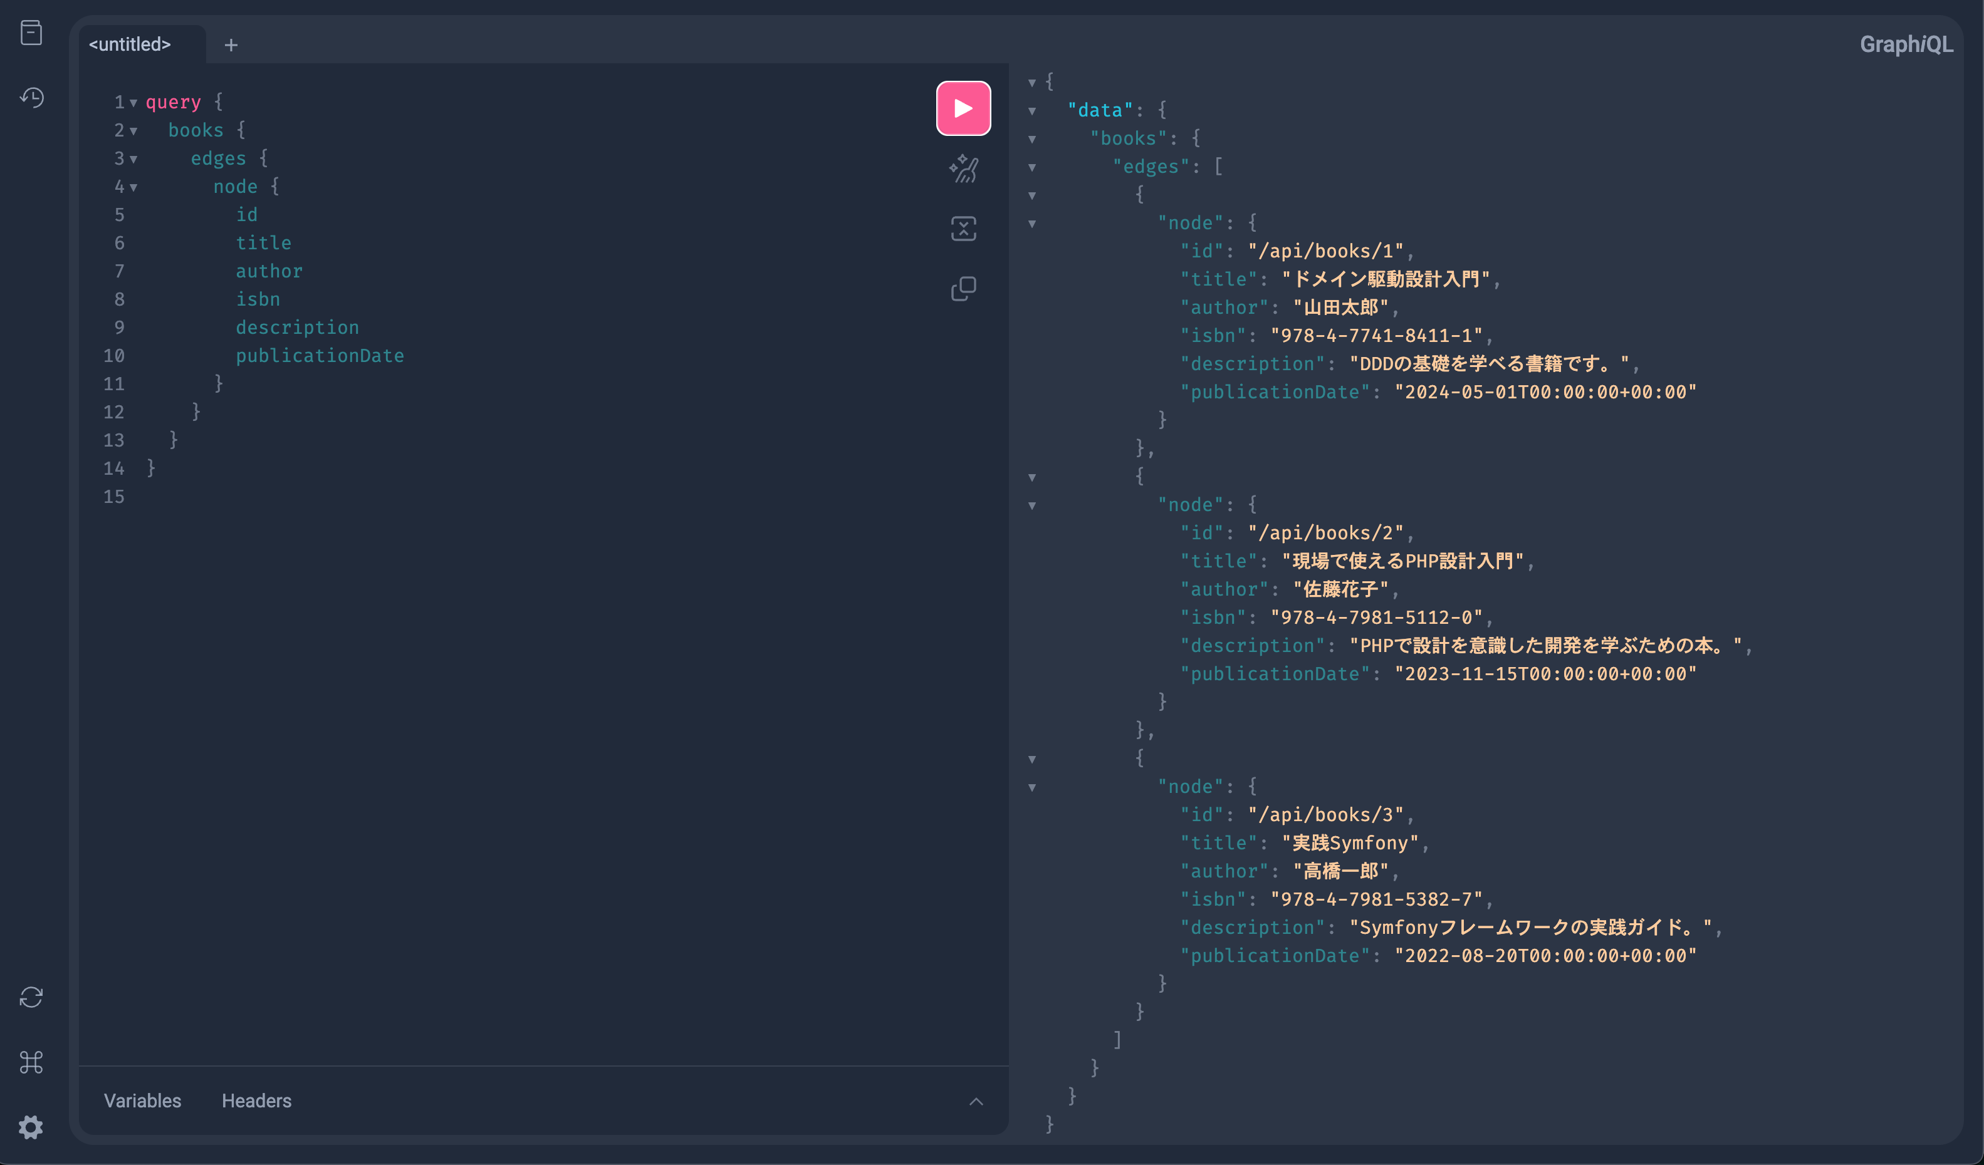Expand the editor tools chevron
Viewport: 1984px width, 1165px height.
(976, 1101)
